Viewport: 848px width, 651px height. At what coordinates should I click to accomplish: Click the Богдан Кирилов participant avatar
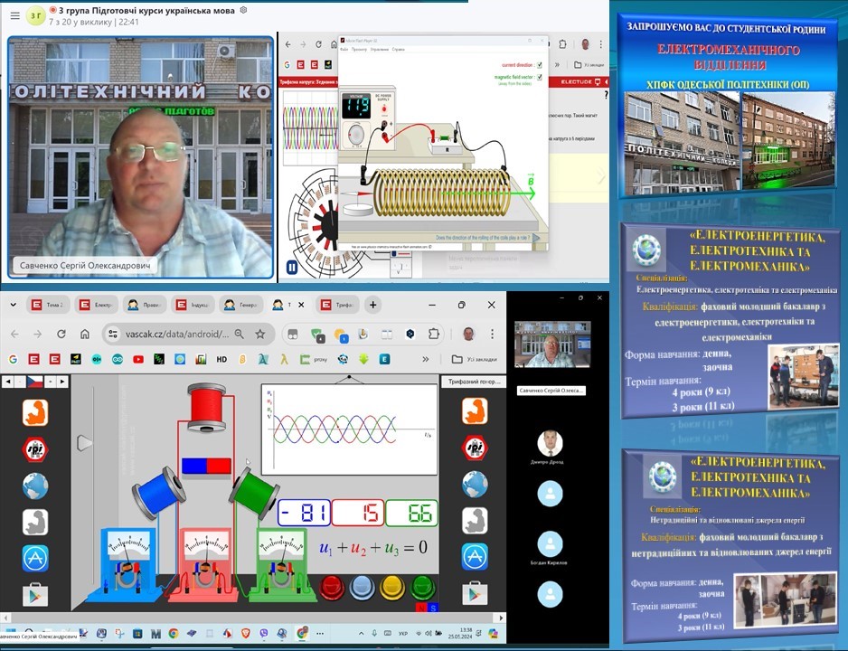550,544
